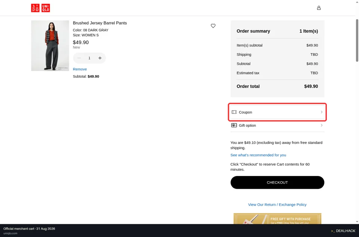Open the Free Gift With Purchase banner
The image size is (359, 237).
(277, 218)
